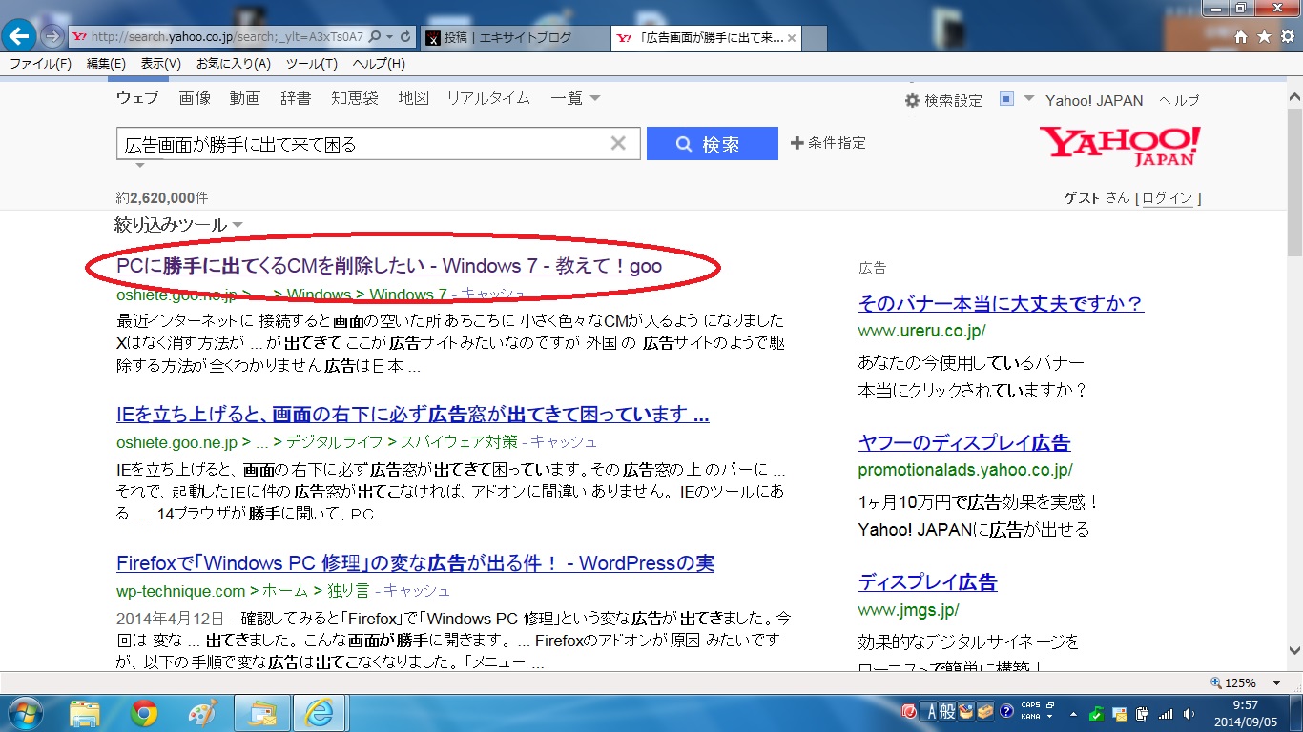Click the blue square icon beside 検索設定
Image resolution: width=1303 pixels, height=732 pixels.
(1006, 99)
